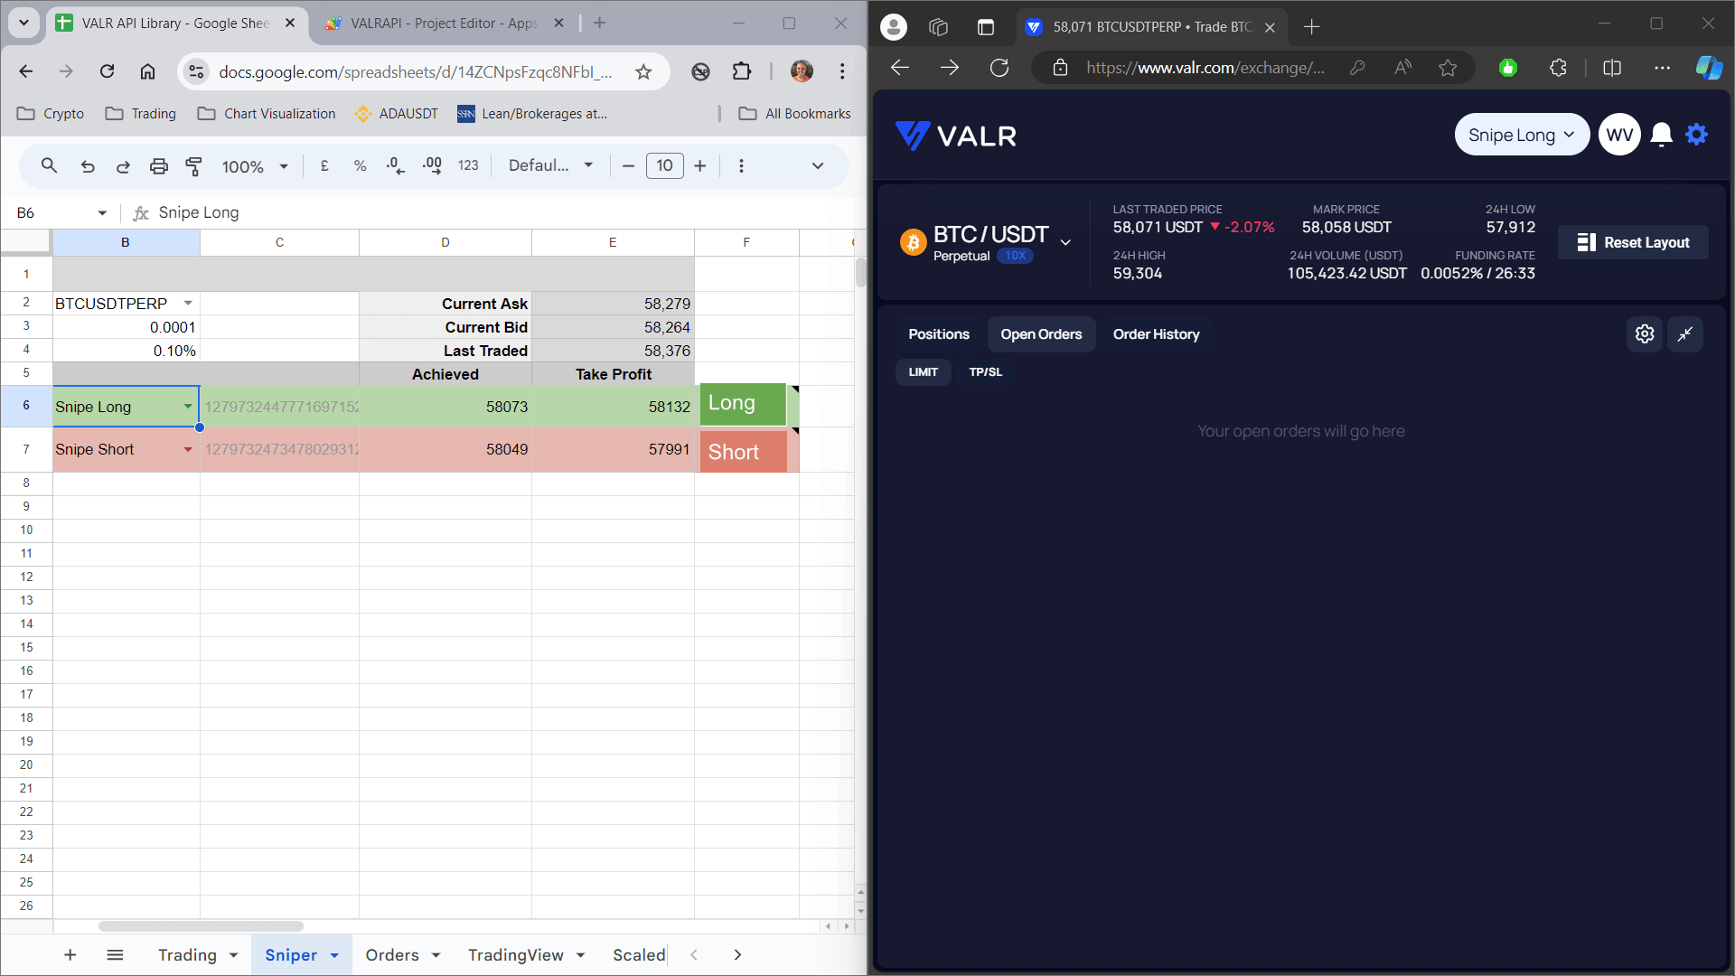
Task: Open the Edge Copilot icon
Action: [1709, 68]
